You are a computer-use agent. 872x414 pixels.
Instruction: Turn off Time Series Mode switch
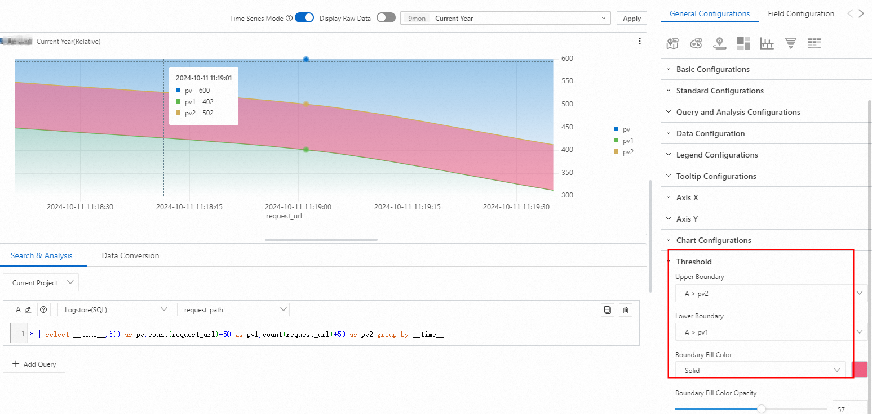coord(304,18)
